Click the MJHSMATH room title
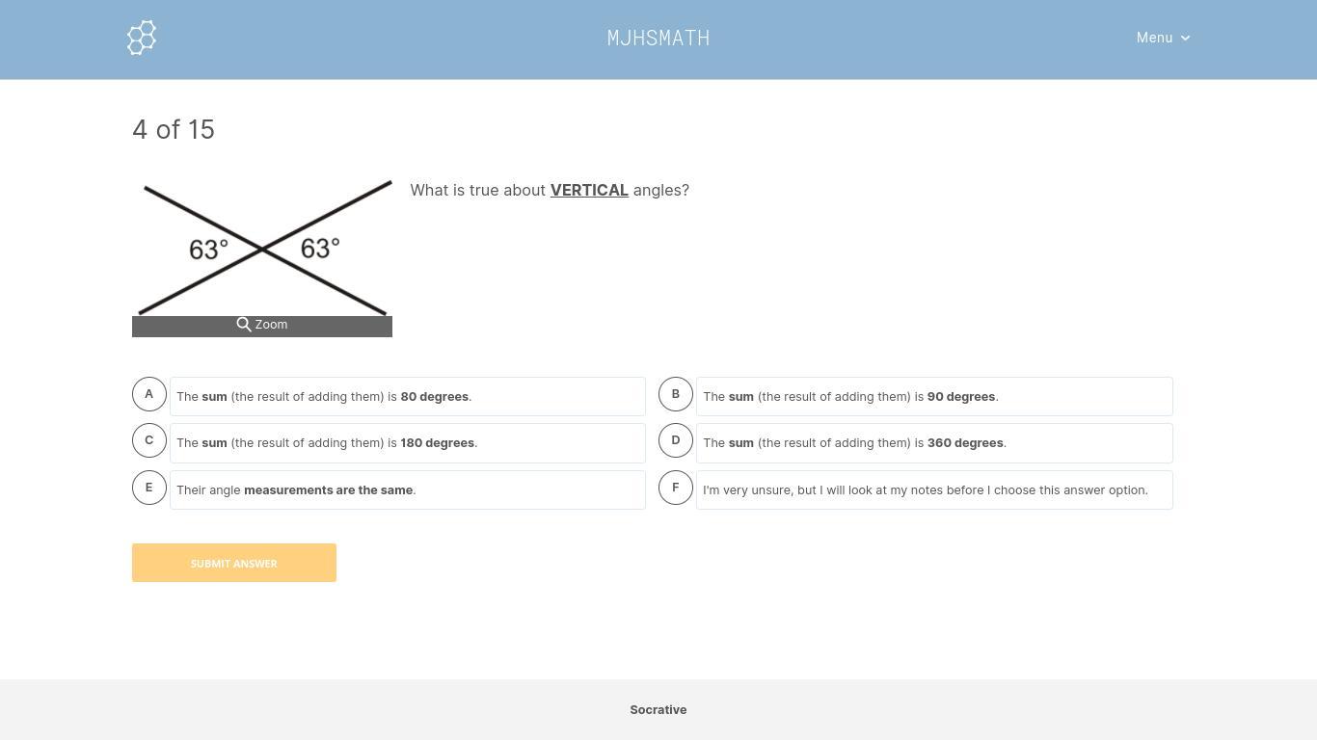The width and height of the screenshot is (1317, 740). tap(658, 38)
